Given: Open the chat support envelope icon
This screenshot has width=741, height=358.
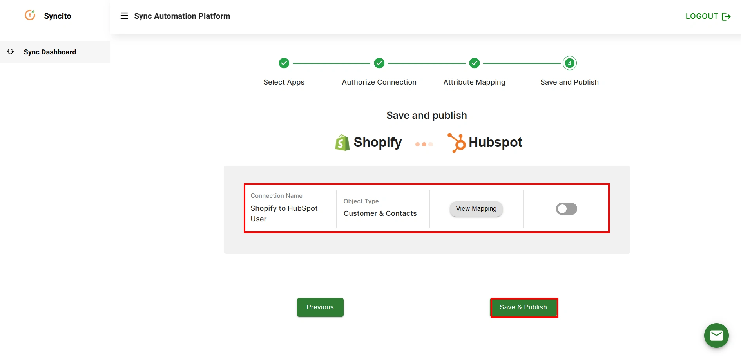Looking at the screenshot, I should pyautogui.click(x=716, y=335).
